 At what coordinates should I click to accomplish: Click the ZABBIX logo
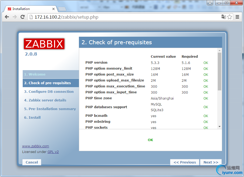(44, 44)
